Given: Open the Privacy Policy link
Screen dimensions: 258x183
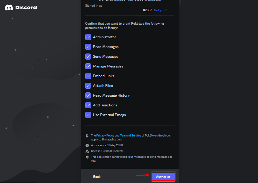Looking at the screenshot, I should coord(105,136).
